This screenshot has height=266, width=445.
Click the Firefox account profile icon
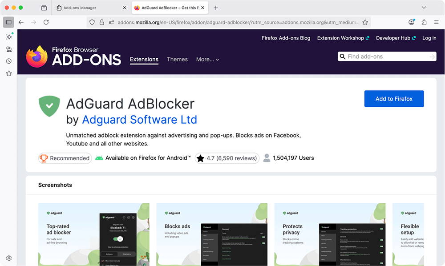[411, 22]
